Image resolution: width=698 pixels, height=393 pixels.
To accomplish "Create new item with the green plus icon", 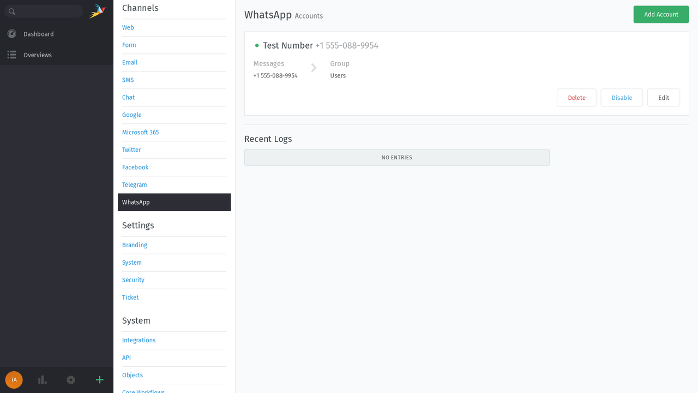I will pyautogui.click(x=99, y=380).
